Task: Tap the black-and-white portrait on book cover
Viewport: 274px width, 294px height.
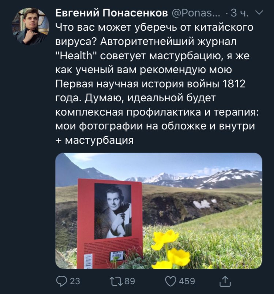Action: [x=113, y=211]
